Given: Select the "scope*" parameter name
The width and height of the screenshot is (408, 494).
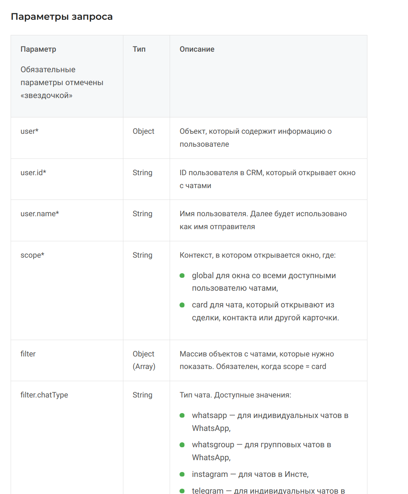Looking at the screenshot, I should point(32,255).
